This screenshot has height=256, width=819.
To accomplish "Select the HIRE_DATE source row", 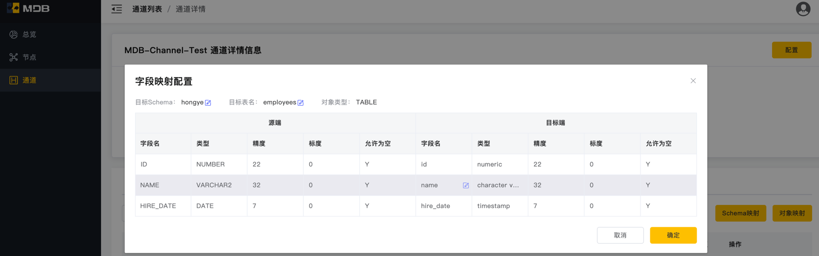I will tap(416, 206).
